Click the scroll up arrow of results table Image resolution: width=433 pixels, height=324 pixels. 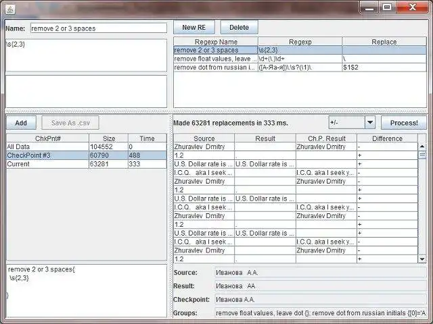(x=422, y=146)
